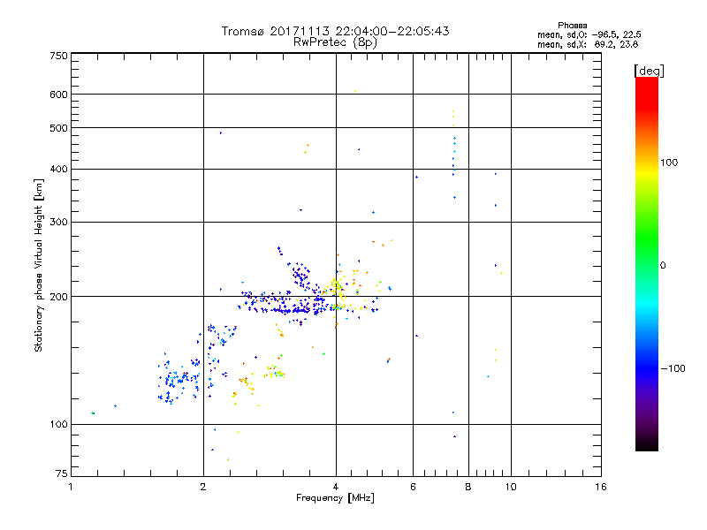707x530 pixels.
Task: Click the y-axis tick label '75'
Action: click(x=62, y=473)
